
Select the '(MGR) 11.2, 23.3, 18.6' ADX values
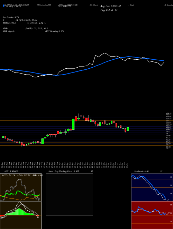[x=37, y=28]
